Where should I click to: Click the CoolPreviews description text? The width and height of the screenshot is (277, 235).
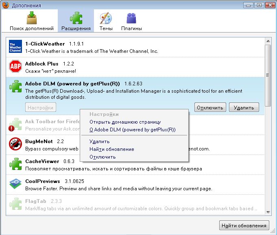[118, 189]
